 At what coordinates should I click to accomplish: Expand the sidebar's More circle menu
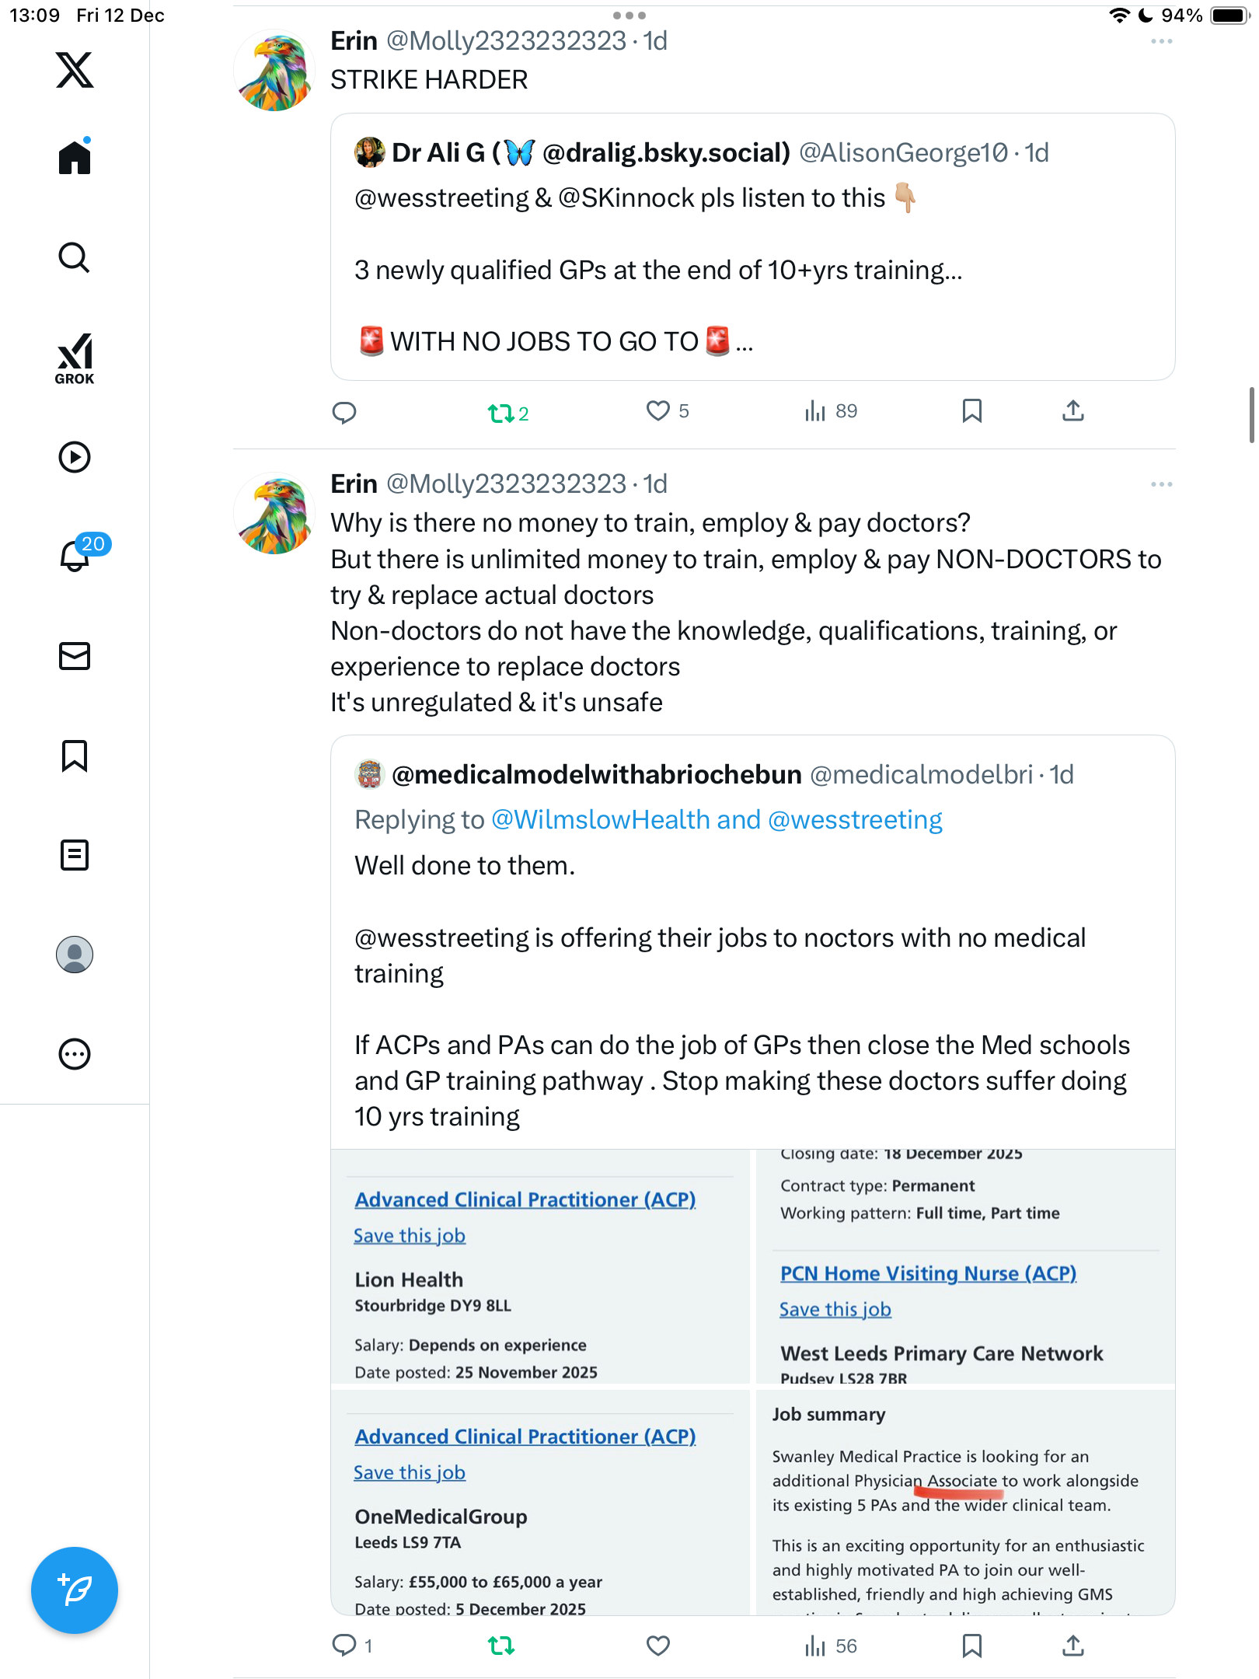click(75, 1054)
